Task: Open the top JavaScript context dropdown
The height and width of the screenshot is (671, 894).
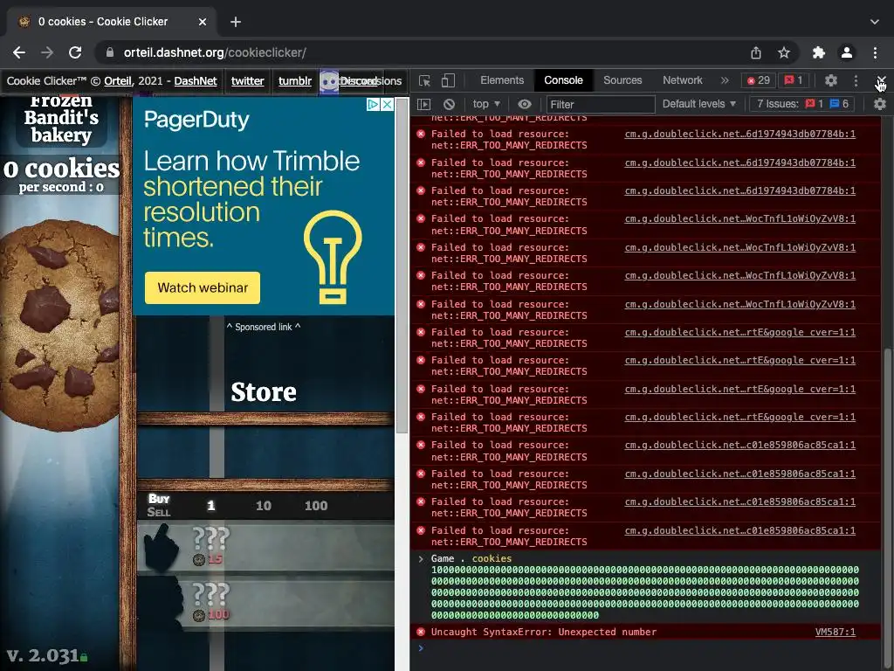Action: pos(485,105)
